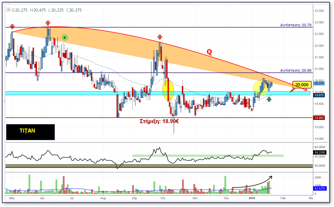Click the 100K volume axis label
334x207 pixels.
[318, 186]
